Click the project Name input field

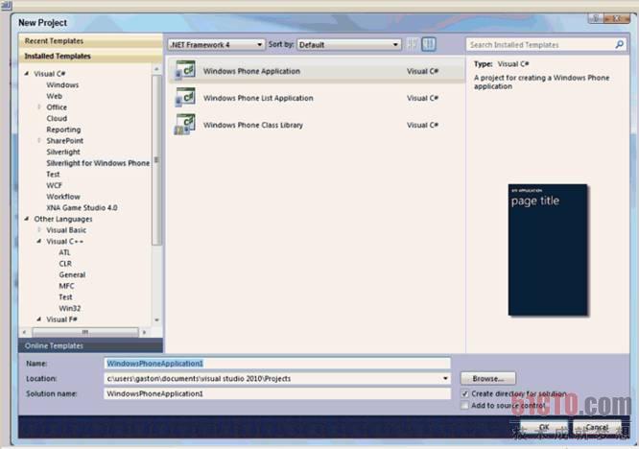(277, 363)
